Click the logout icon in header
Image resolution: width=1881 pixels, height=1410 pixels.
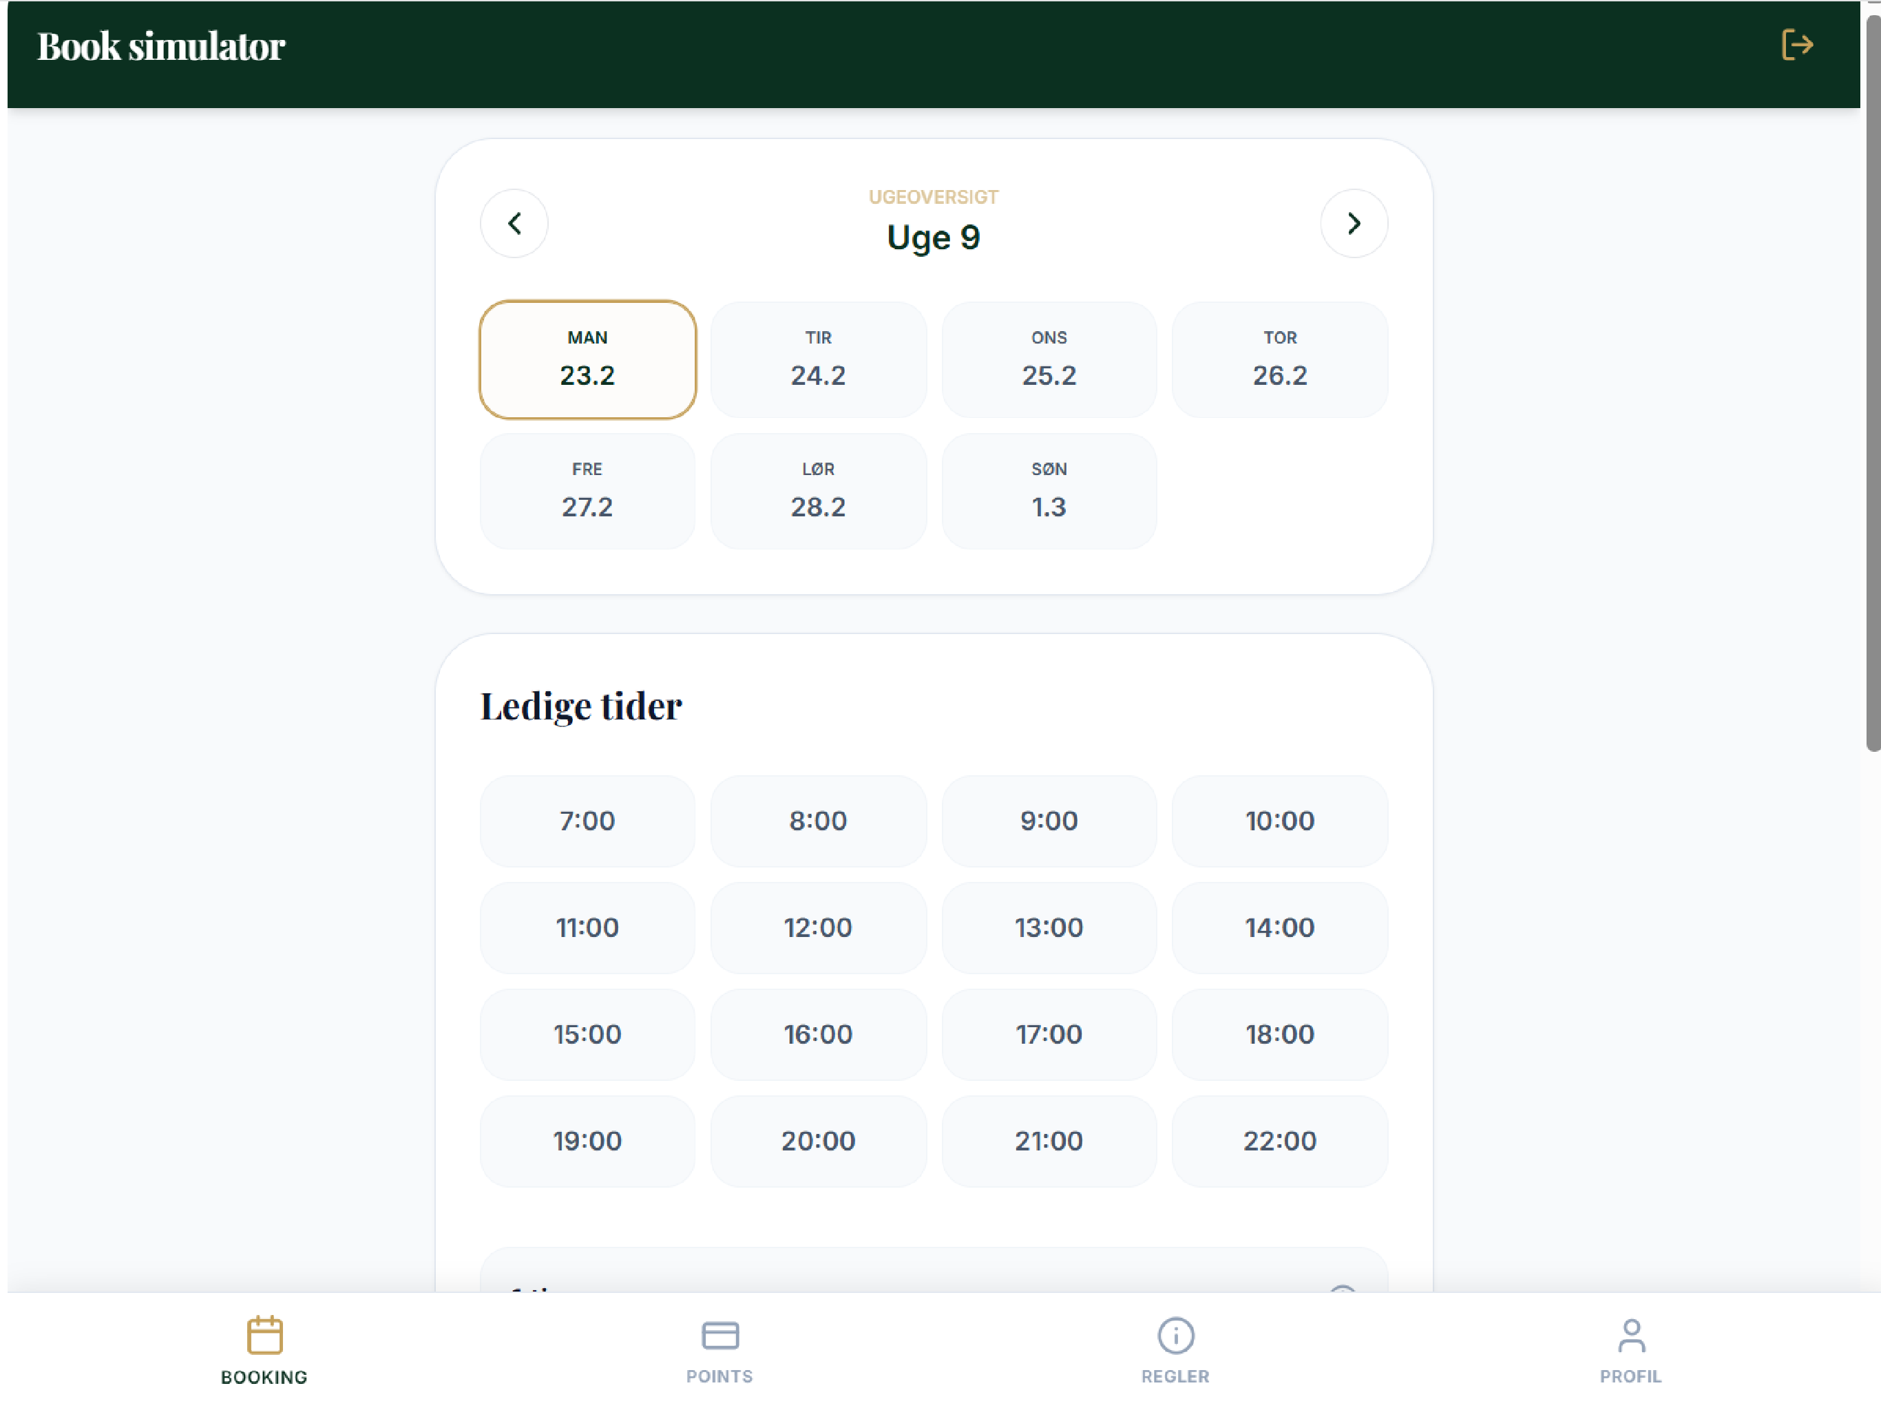pyautogui.click(x=1797, y=45)
